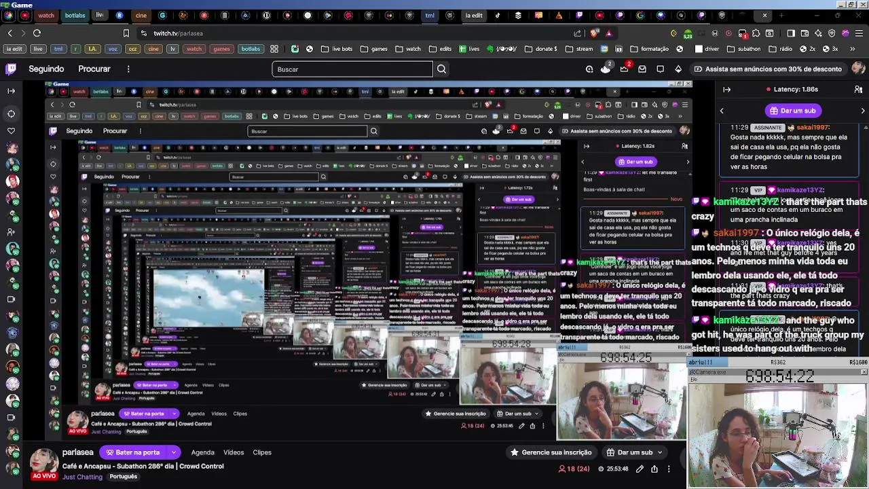This screenshot has height=489, width=869.
Task: Click the share icon under stream
Action: tap(654, 469)
